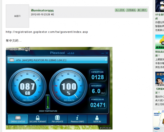Click the SATA Speed 6.0 Gb/s readout
Image resolution: width=164 pixels, height=132 pixels.
98,89
